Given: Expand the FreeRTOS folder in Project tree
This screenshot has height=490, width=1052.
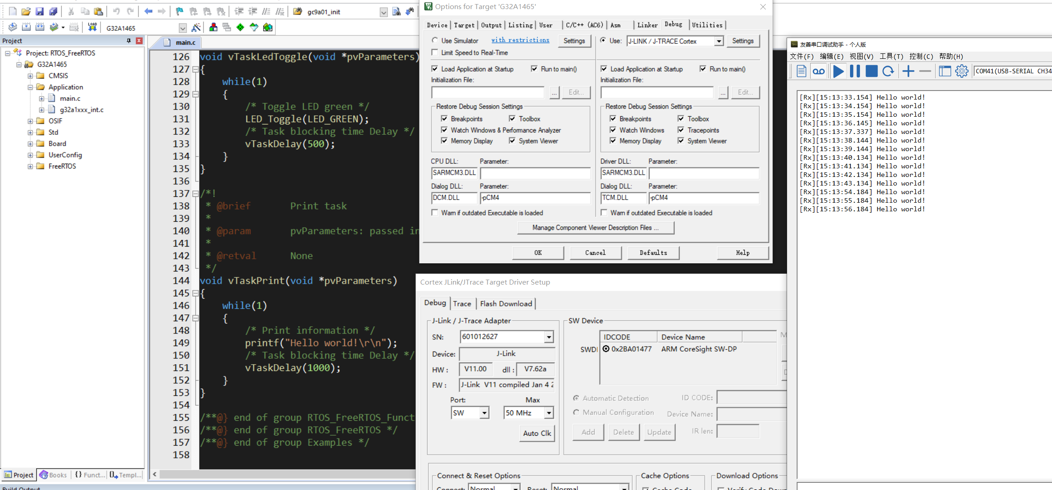Looking at the screenshot, I should 30,167.
